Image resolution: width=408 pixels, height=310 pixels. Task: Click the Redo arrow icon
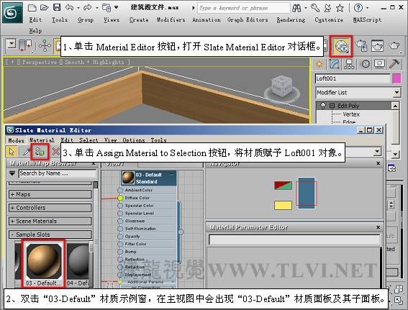88,8
